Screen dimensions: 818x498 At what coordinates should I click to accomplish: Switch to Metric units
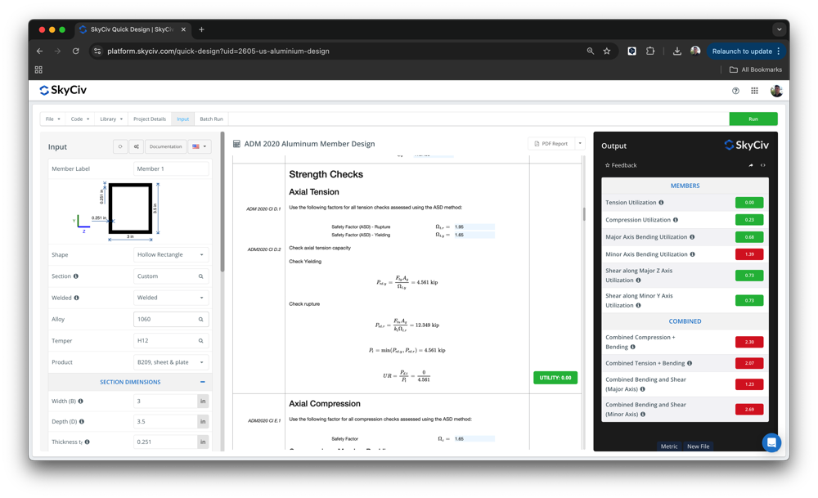669,446
